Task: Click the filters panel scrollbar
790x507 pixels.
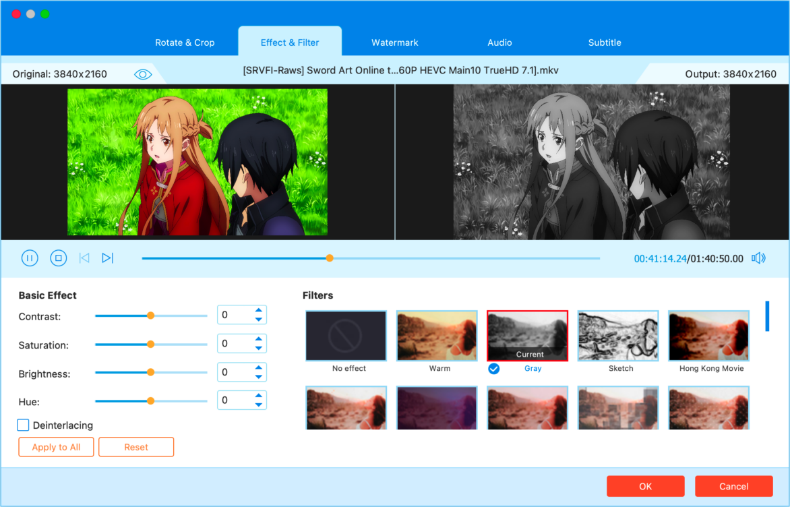Action: pyautogui.click(x=767, y=316)
